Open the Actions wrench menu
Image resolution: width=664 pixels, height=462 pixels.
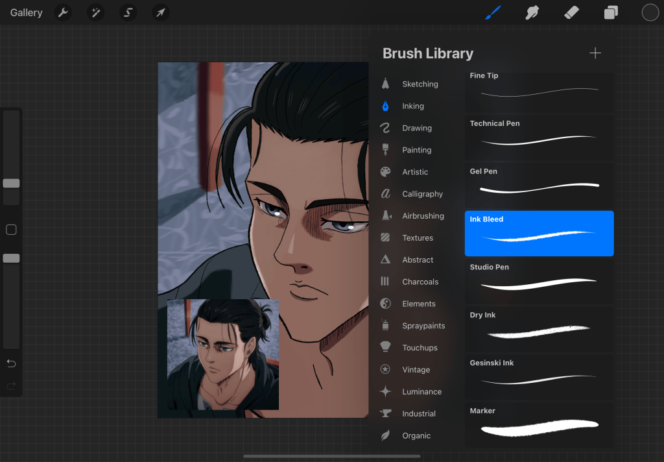pos(63,12)
